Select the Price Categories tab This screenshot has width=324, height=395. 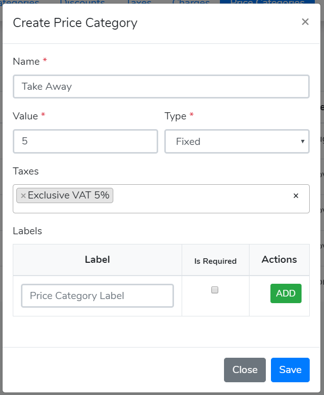pos(267,3)
